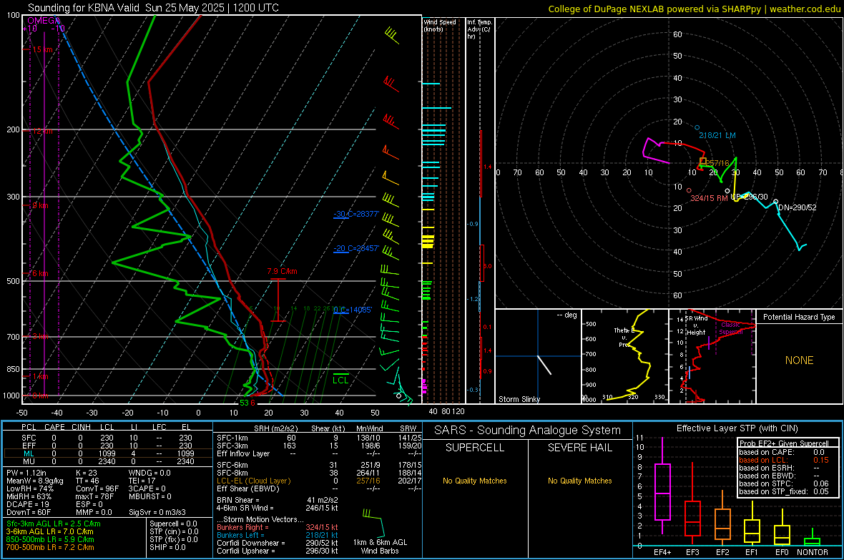
Task: Click the Potential Hazard Type header
Action: [x=799, y=317]
